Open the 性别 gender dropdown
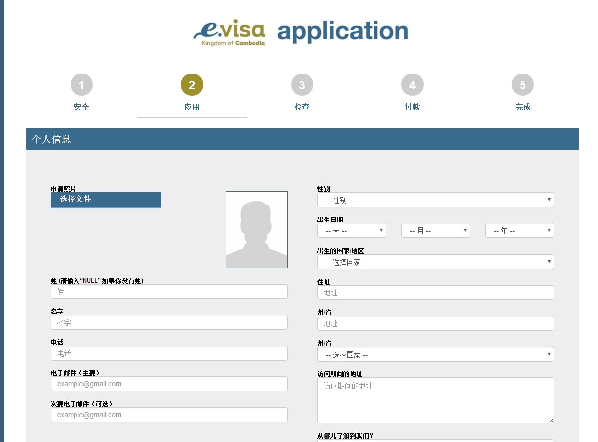Screen dimensions: 598x442 coord(436,200)
